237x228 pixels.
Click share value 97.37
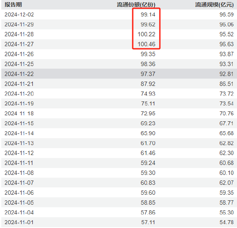tap(148, 74)
